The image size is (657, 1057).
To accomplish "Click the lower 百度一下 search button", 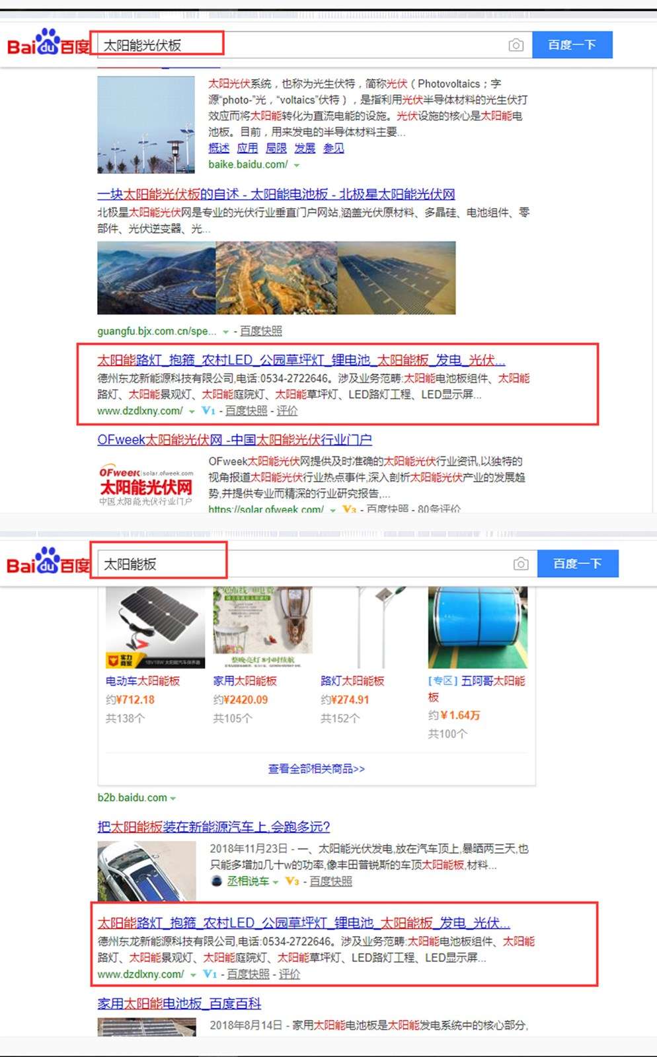I will click(x=578, y=564).
